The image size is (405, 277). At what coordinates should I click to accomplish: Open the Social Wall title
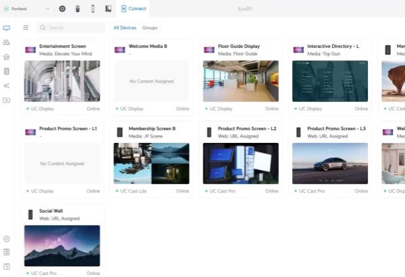51,211
